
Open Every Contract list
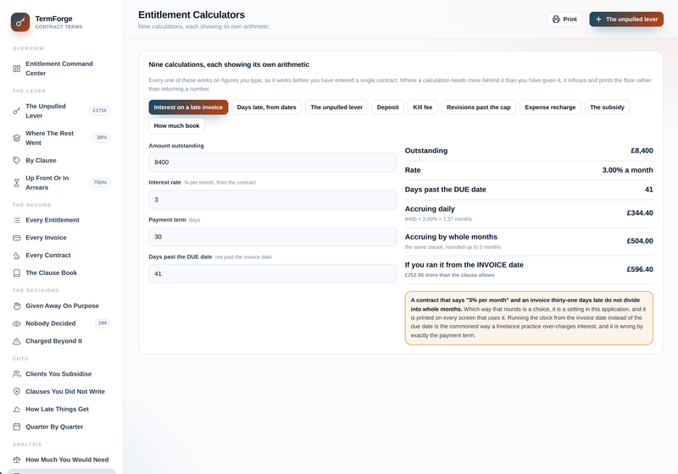click(61, 256)
